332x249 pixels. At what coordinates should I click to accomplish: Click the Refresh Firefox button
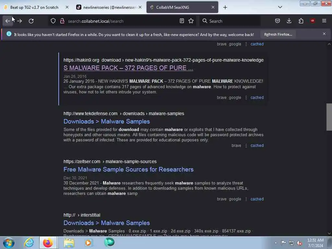(278, 34)
